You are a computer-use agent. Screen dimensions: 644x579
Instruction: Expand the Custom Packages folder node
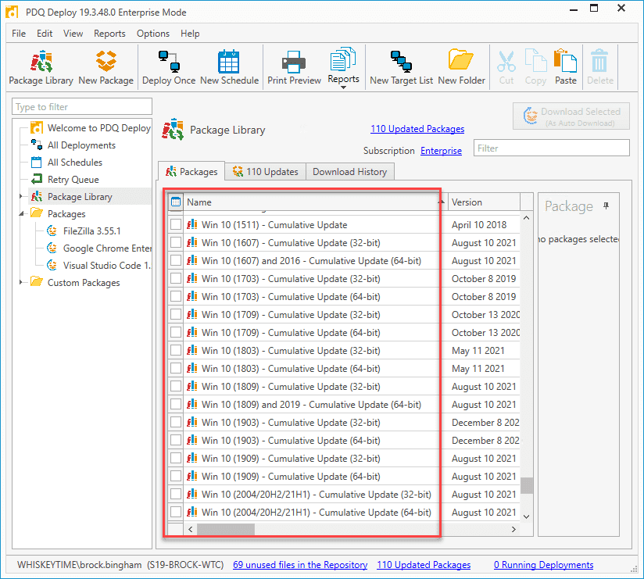[21, 283]
